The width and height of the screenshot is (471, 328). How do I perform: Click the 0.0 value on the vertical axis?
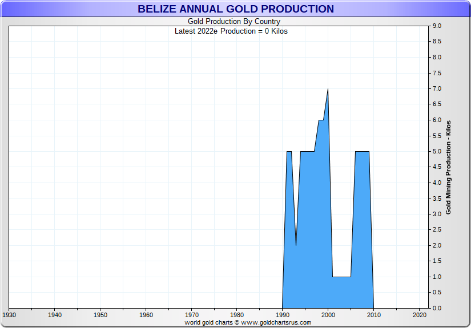pyautogui.click(x=437, y=308)
